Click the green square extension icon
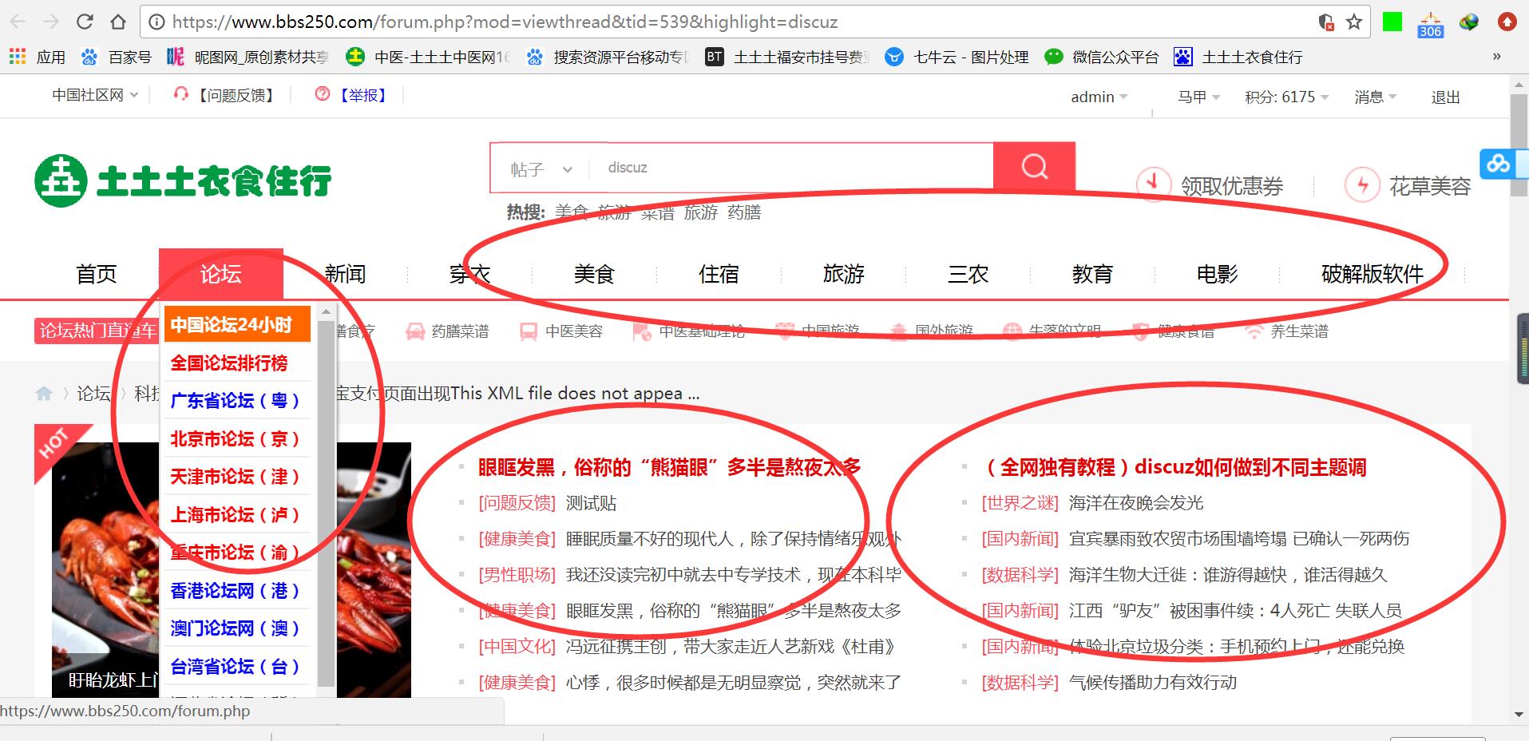This screenshot has height=741, width=1529. click(x=1392, y=22)
